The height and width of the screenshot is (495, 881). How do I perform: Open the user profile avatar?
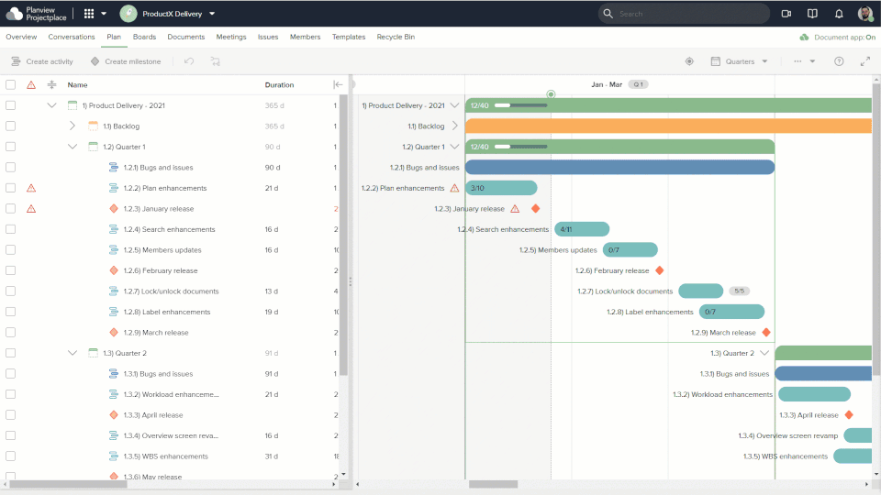point(865,14)
